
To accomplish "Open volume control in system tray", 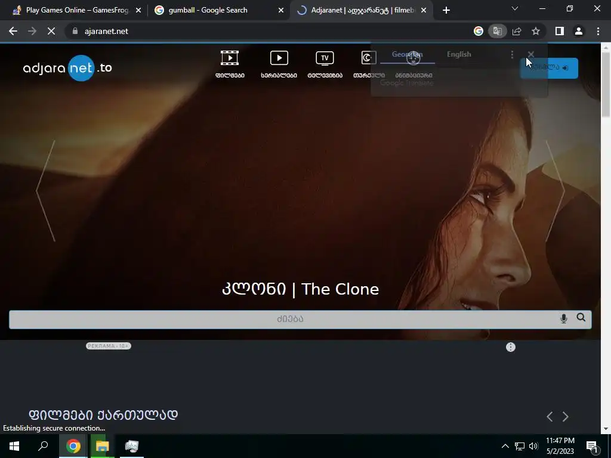I will (533, 446).
